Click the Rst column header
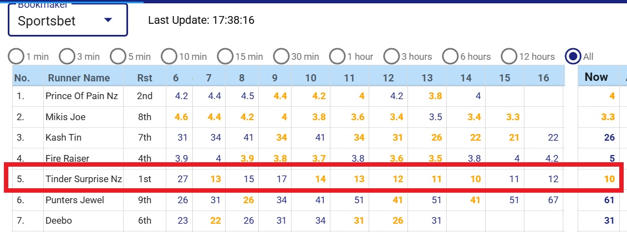Screen dimensions: 627x232 pos(145,78)
